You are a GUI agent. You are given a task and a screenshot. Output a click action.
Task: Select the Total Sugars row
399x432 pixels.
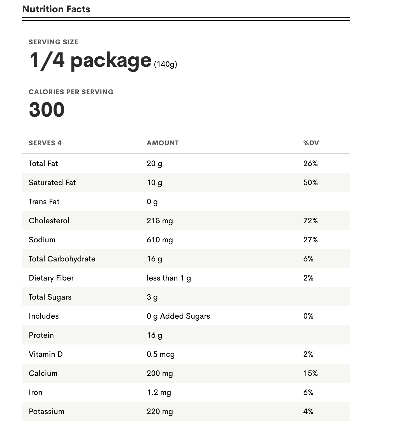186,297
